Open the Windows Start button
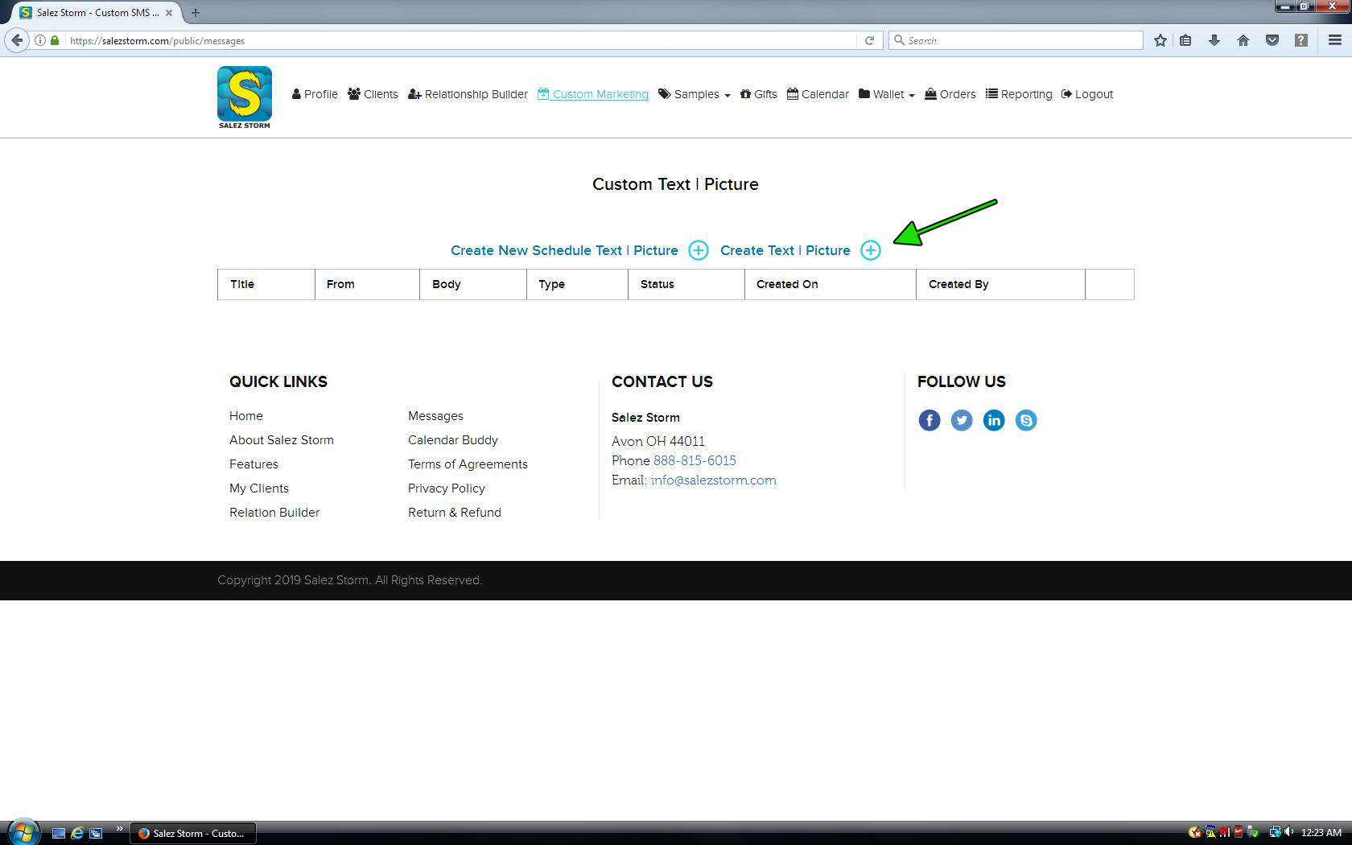1352x845 pixels. coord(23,832)
